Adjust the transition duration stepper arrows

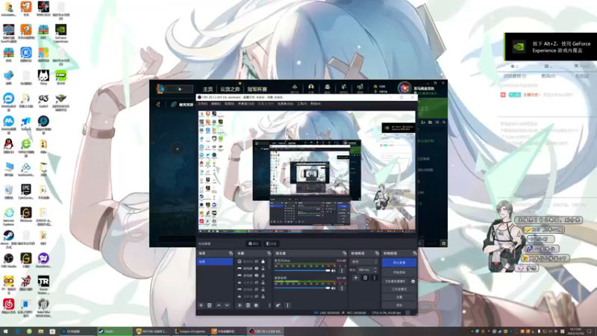tap(375, 270)
